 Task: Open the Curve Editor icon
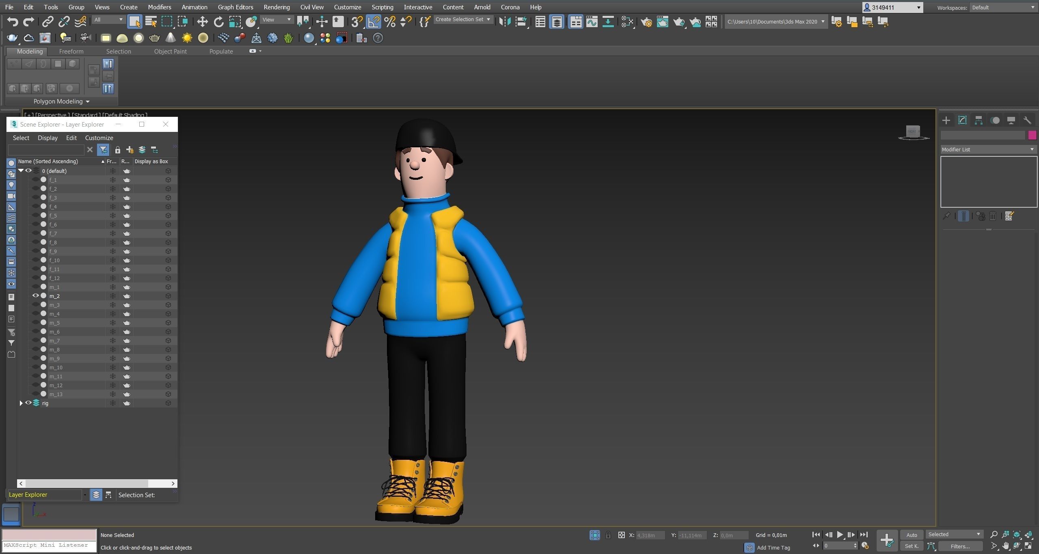click(592, 22)
